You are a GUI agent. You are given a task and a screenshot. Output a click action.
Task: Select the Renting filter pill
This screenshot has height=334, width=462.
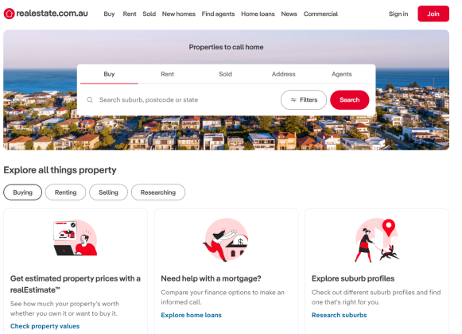[65, 192]
